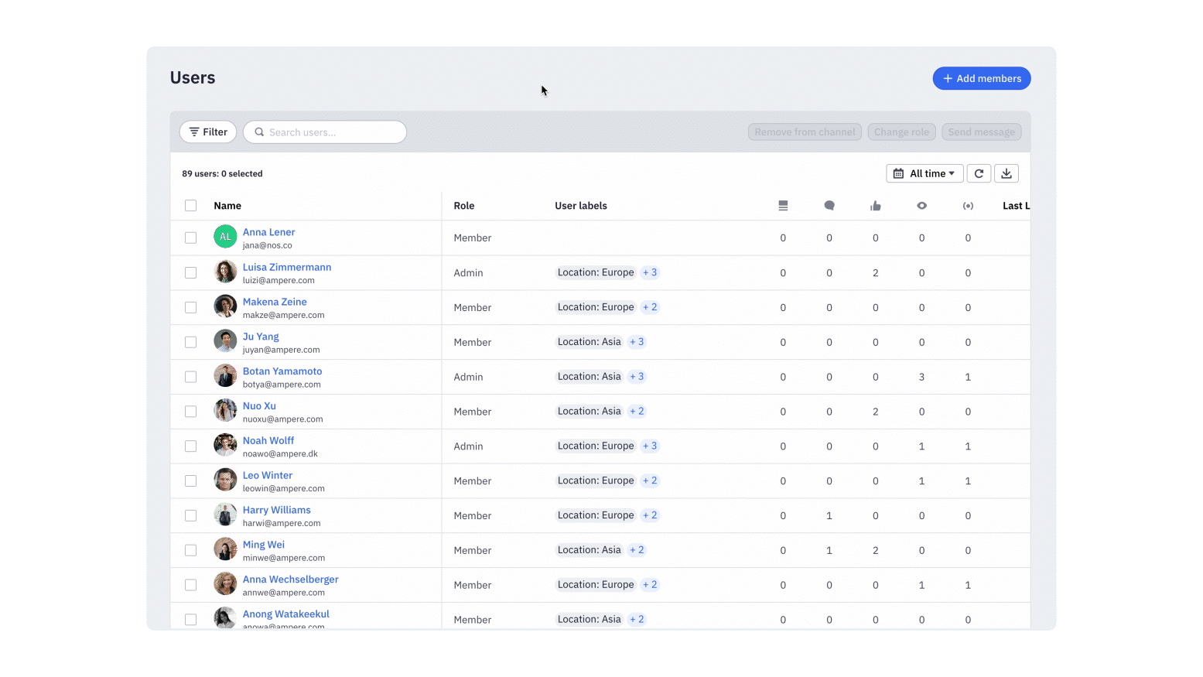Sort by comments bubble column icon
1203x677 pixels.
point(829,206)
